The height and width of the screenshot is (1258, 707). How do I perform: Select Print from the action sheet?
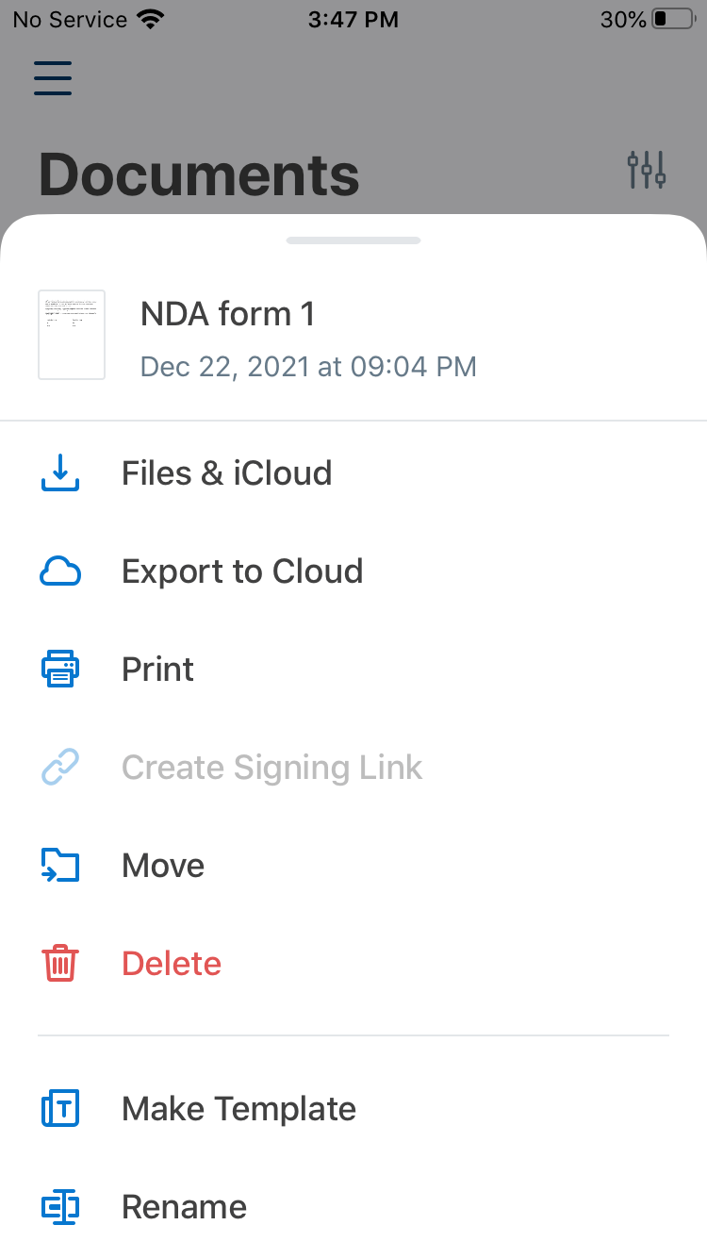158,670
